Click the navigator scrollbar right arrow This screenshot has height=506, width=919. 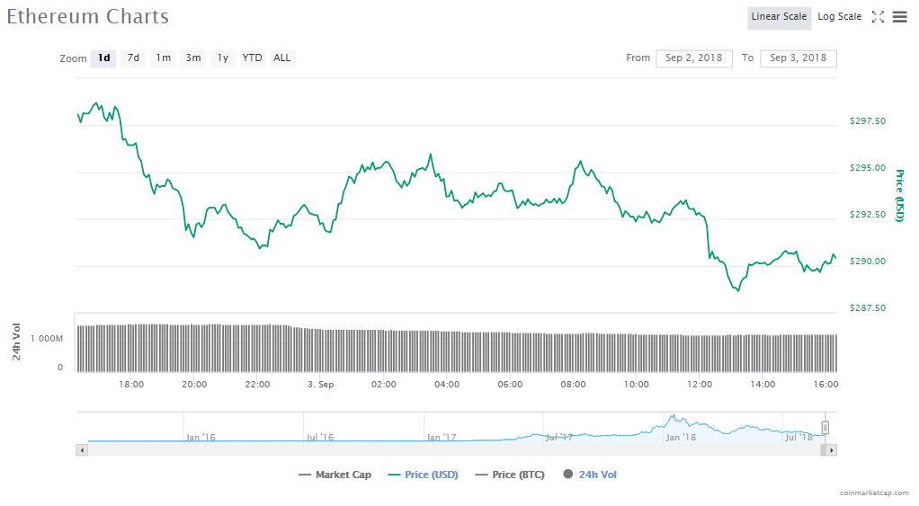coord(831,449)
